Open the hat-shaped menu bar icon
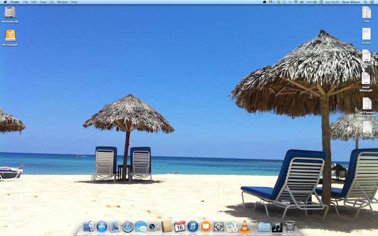 265,2
